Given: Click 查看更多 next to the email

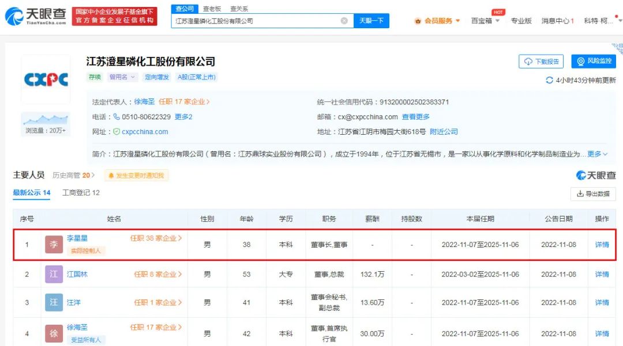Looking at the screenshot, I should (415, 117).
